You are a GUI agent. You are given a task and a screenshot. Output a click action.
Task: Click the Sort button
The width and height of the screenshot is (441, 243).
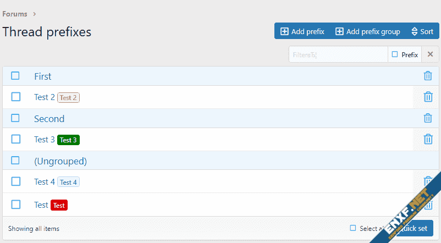pos(422,31)
